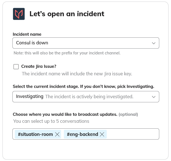This screenshot has height=161, width=171.
Task: Click the 'Incident name' field label
Action: click(x=27, y=34)
